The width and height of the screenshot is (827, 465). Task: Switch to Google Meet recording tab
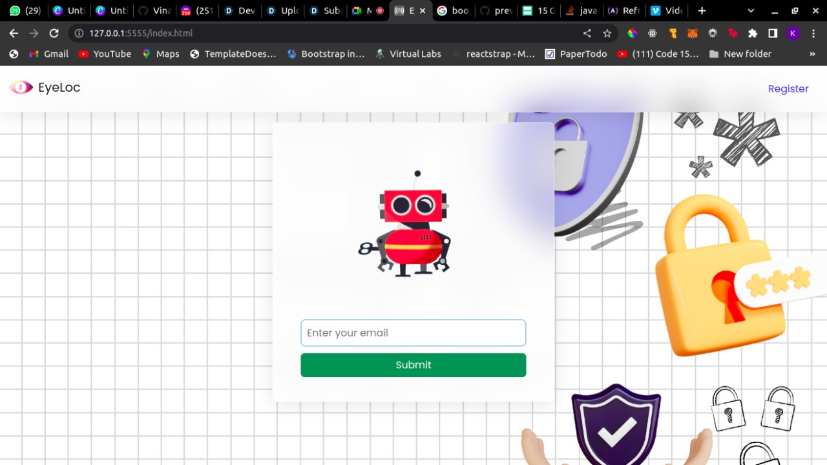(x=367, y=11)
